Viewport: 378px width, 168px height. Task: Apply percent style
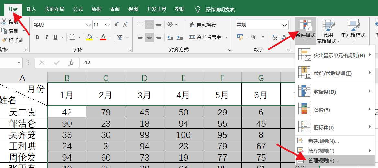tap(254, 37)
